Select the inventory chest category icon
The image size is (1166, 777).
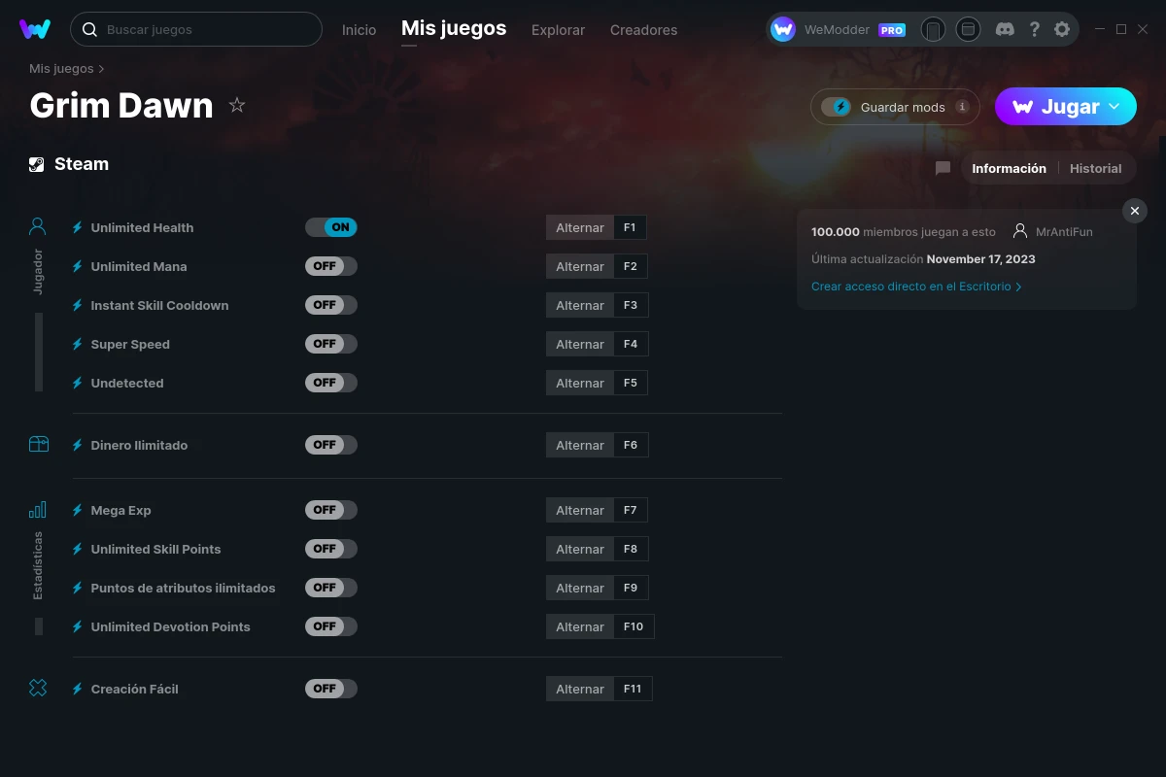(x=38, y=445)
